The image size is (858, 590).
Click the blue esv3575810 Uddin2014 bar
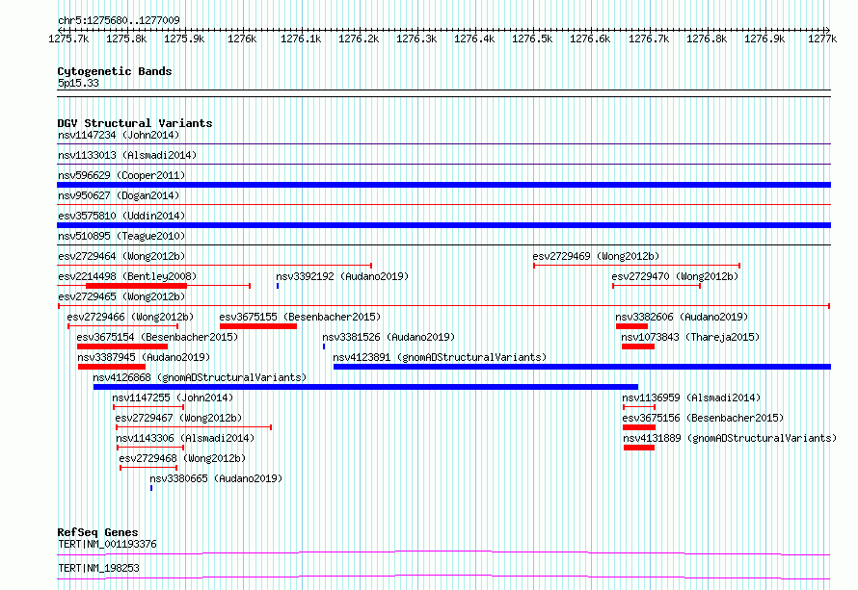443,225
